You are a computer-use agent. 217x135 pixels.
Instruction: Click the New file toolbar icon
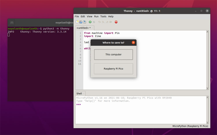(77, 22)
